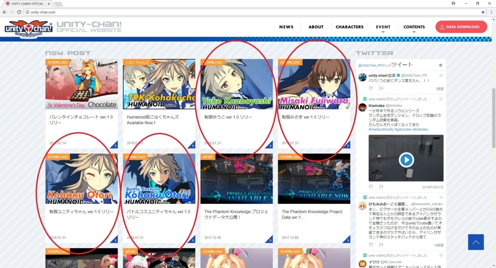Click @UnityChan_PR handle in tweet
Image resolution: width=496 pixels, height=268 pixels.
pos(414,75)
